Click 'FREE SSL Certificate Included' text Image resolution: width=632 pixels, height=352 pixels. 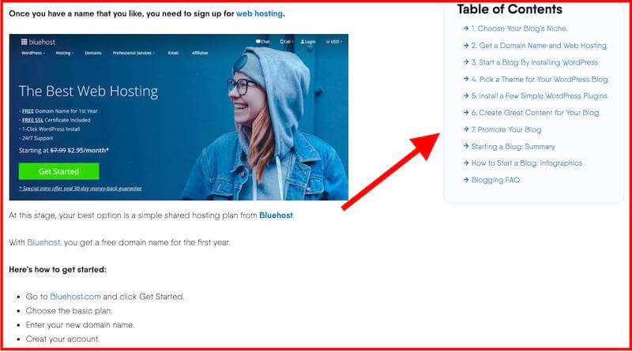click(56, 120)
